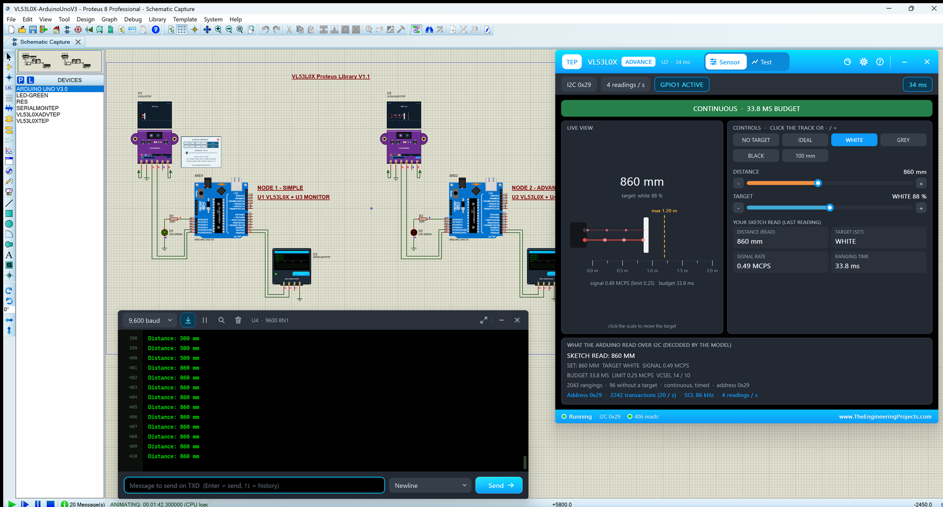Screen dimensions: 943x507
Task: Open the 9,600 baud dropdown
Action: point(150,321)
